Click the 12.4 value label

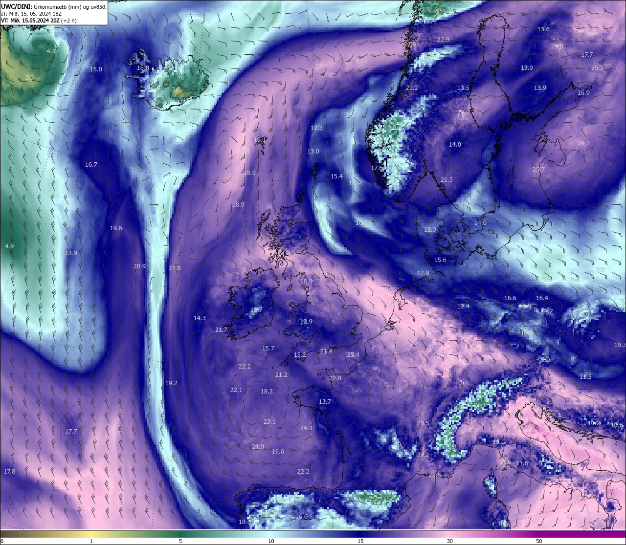click(x=463, y=306)
